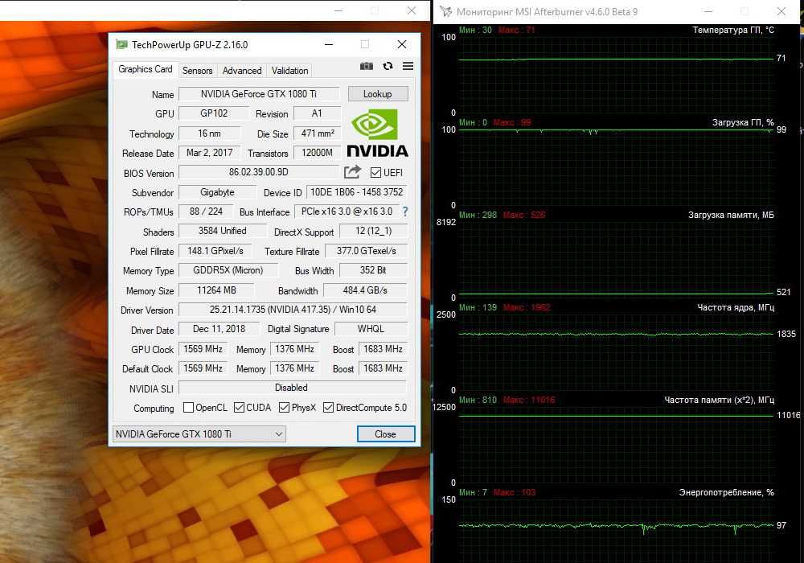Image resolution: width=804 pixels, height=563 pixels.
Task: Switch to the Sensors tab
Action: [x=198, y=71]
